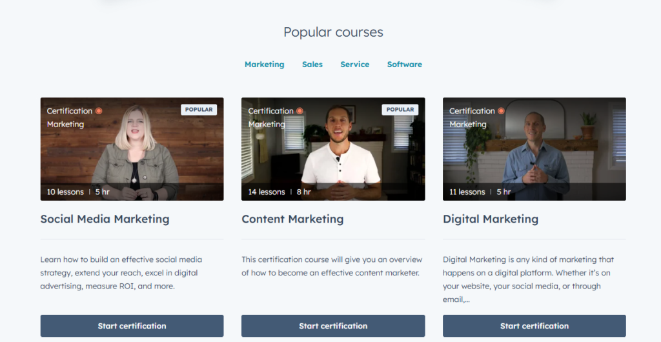Click the '11 lessons' text
661x342 pixels.
467,192
